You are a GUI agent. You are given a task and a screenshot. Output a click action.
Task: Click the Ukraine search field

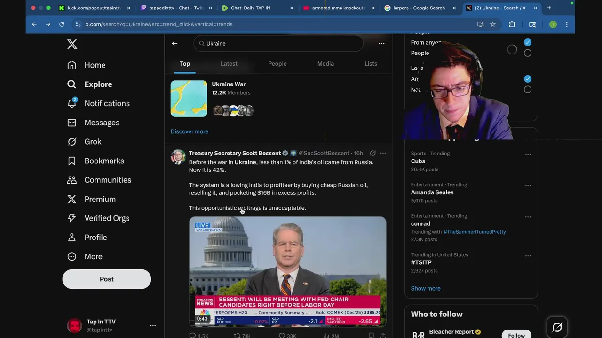coord(278,43)
